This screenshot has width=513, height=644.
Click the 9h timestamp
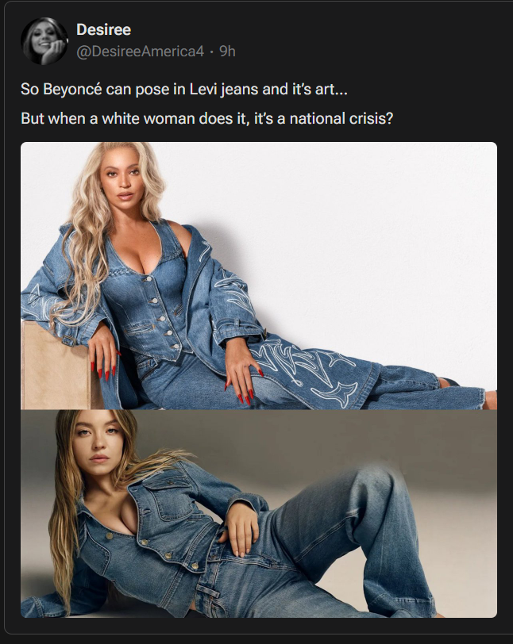(x=227, y=52)
